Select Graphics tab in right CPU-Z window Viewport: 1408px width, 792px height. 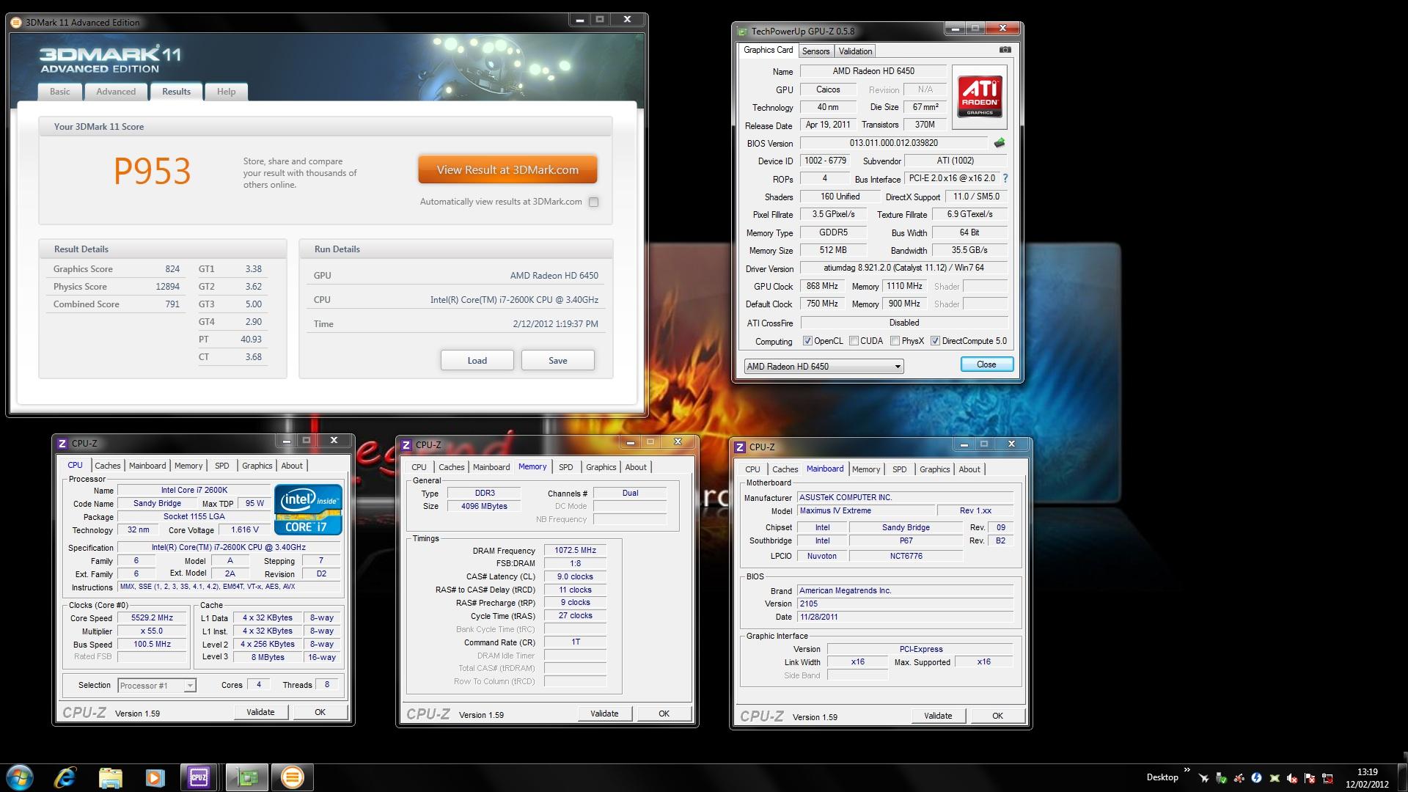click(x=934, y=469)
